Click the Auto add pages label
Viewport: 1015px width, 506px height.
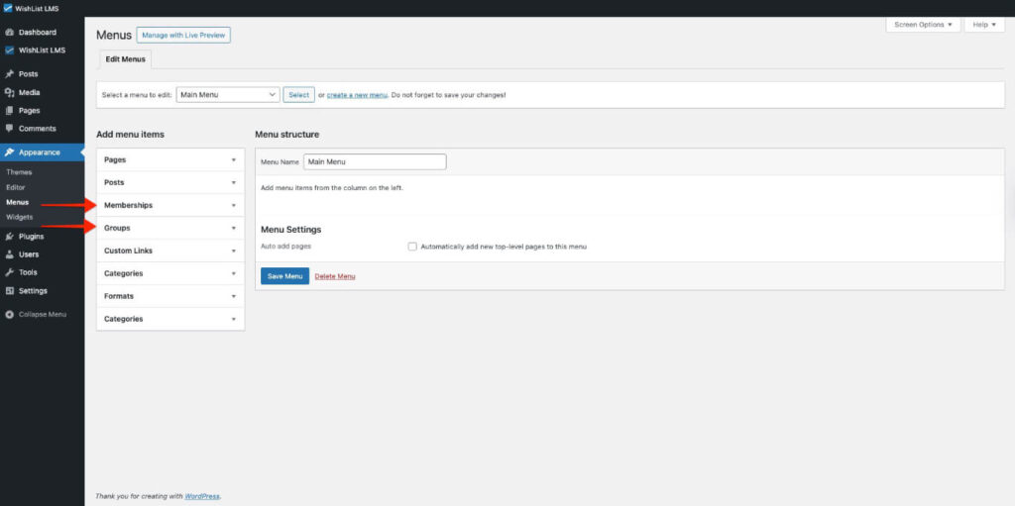[285, 247]
